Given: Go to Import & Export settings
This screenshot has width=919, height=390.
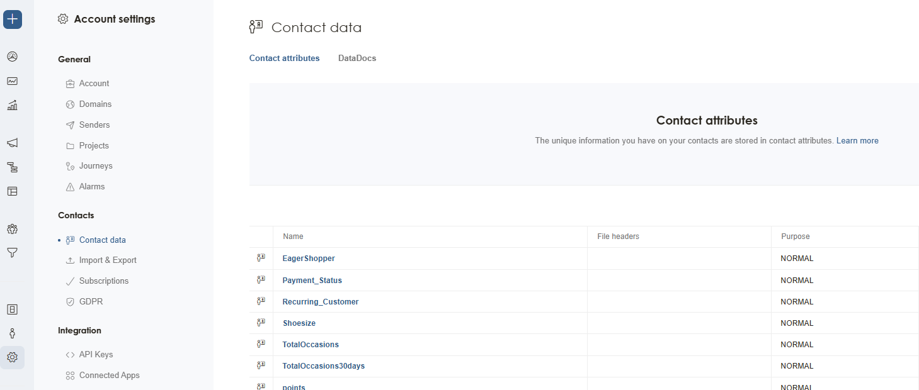Looking at the screenshot, I should pos(108,260).
